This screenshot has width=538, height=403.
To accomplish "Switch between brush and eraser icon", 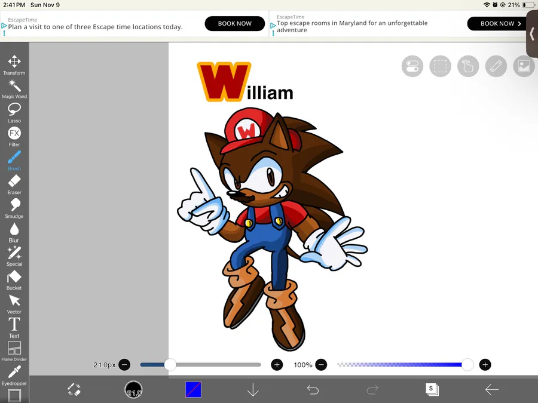I will click(74, 390).
